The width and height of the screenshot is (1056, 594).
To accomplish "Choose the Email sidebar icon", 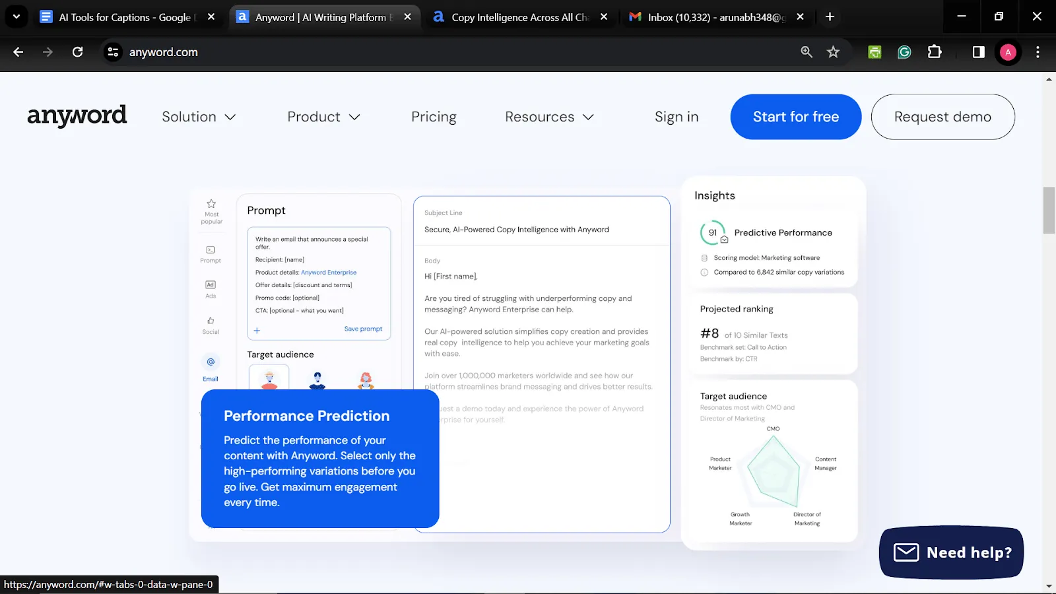I will click(x=211, y=362).
